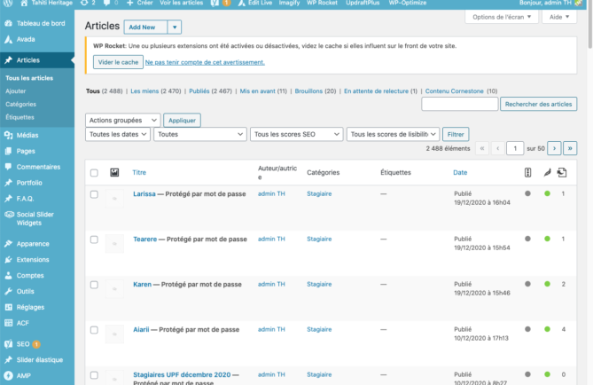Open the Catégories submenu item
593x385 pixels.
click(20, 104)
